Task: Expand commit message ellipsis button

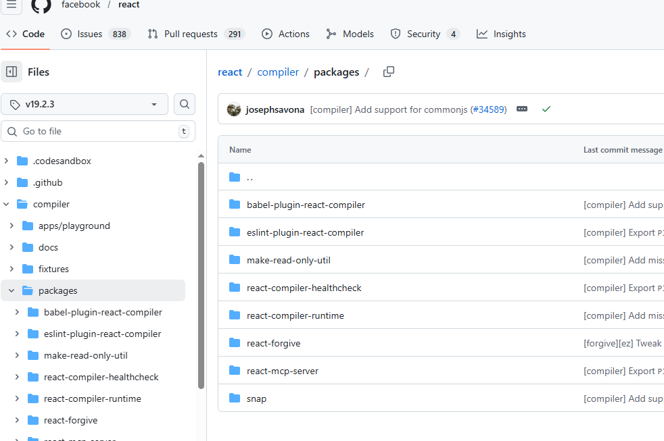Action: click(x=522, y=109)
